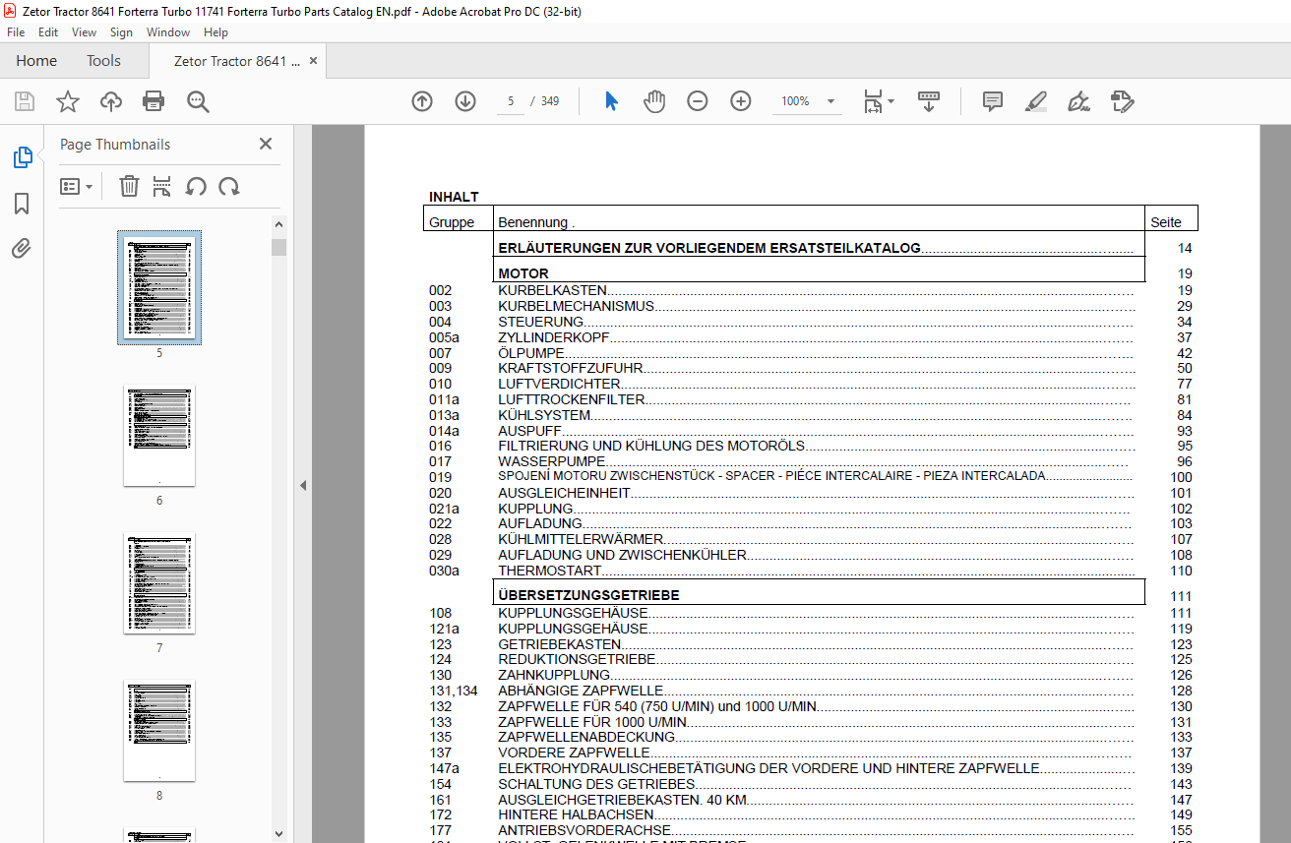Click the Print pages thumbnail icon
This screenshot has height=843, width=1291.
(162, 186)
